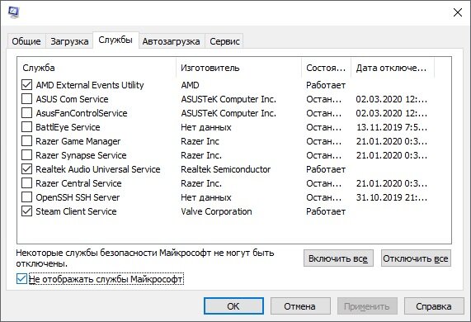The height and width of the screenshot is (322, 471).
Task: Click the Razer Inc manufacturer of Game Manager
Action: click(200, 141)
